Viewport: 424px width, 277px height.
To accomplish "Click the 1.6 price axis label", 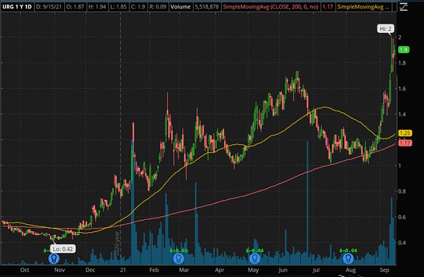I will click(x=402, y=89).
